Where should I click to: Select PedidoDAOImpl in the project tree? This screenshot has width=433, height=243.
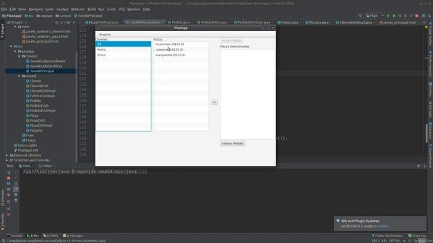point(41,111)
